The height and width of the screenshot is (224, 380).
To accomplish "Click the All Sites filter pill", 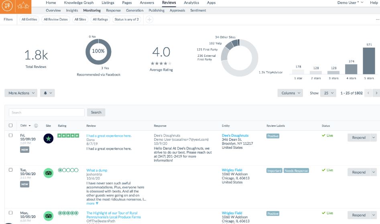I will [80, 19].
